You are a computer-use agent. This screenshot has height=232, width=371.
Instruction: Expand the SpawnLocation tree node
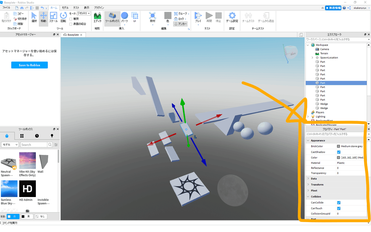click(x=312, y=58)
